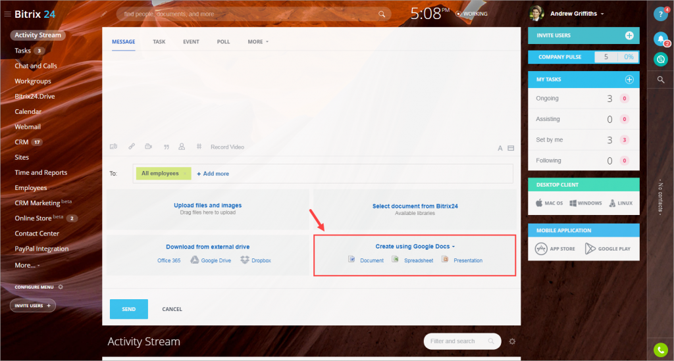
Task: Switch to the Task tab
Action: 159,41
